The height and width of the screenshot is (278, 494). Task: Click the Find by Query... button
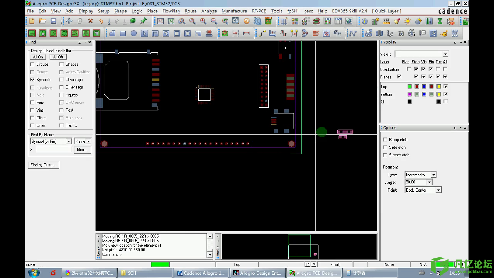[43, 165]
